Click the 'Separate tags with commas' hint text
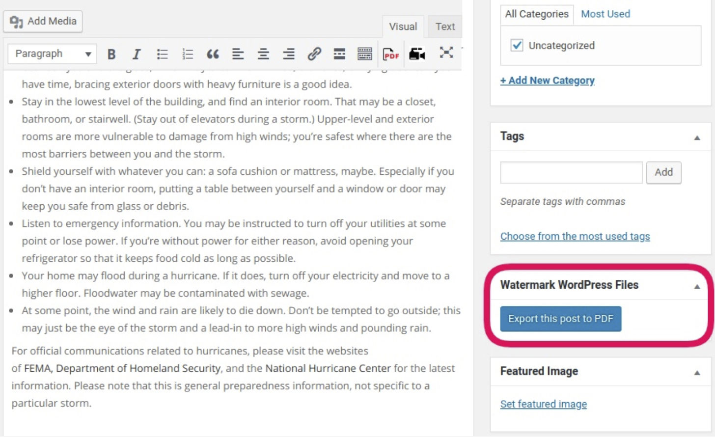715x437 pixels. point(563,202)
